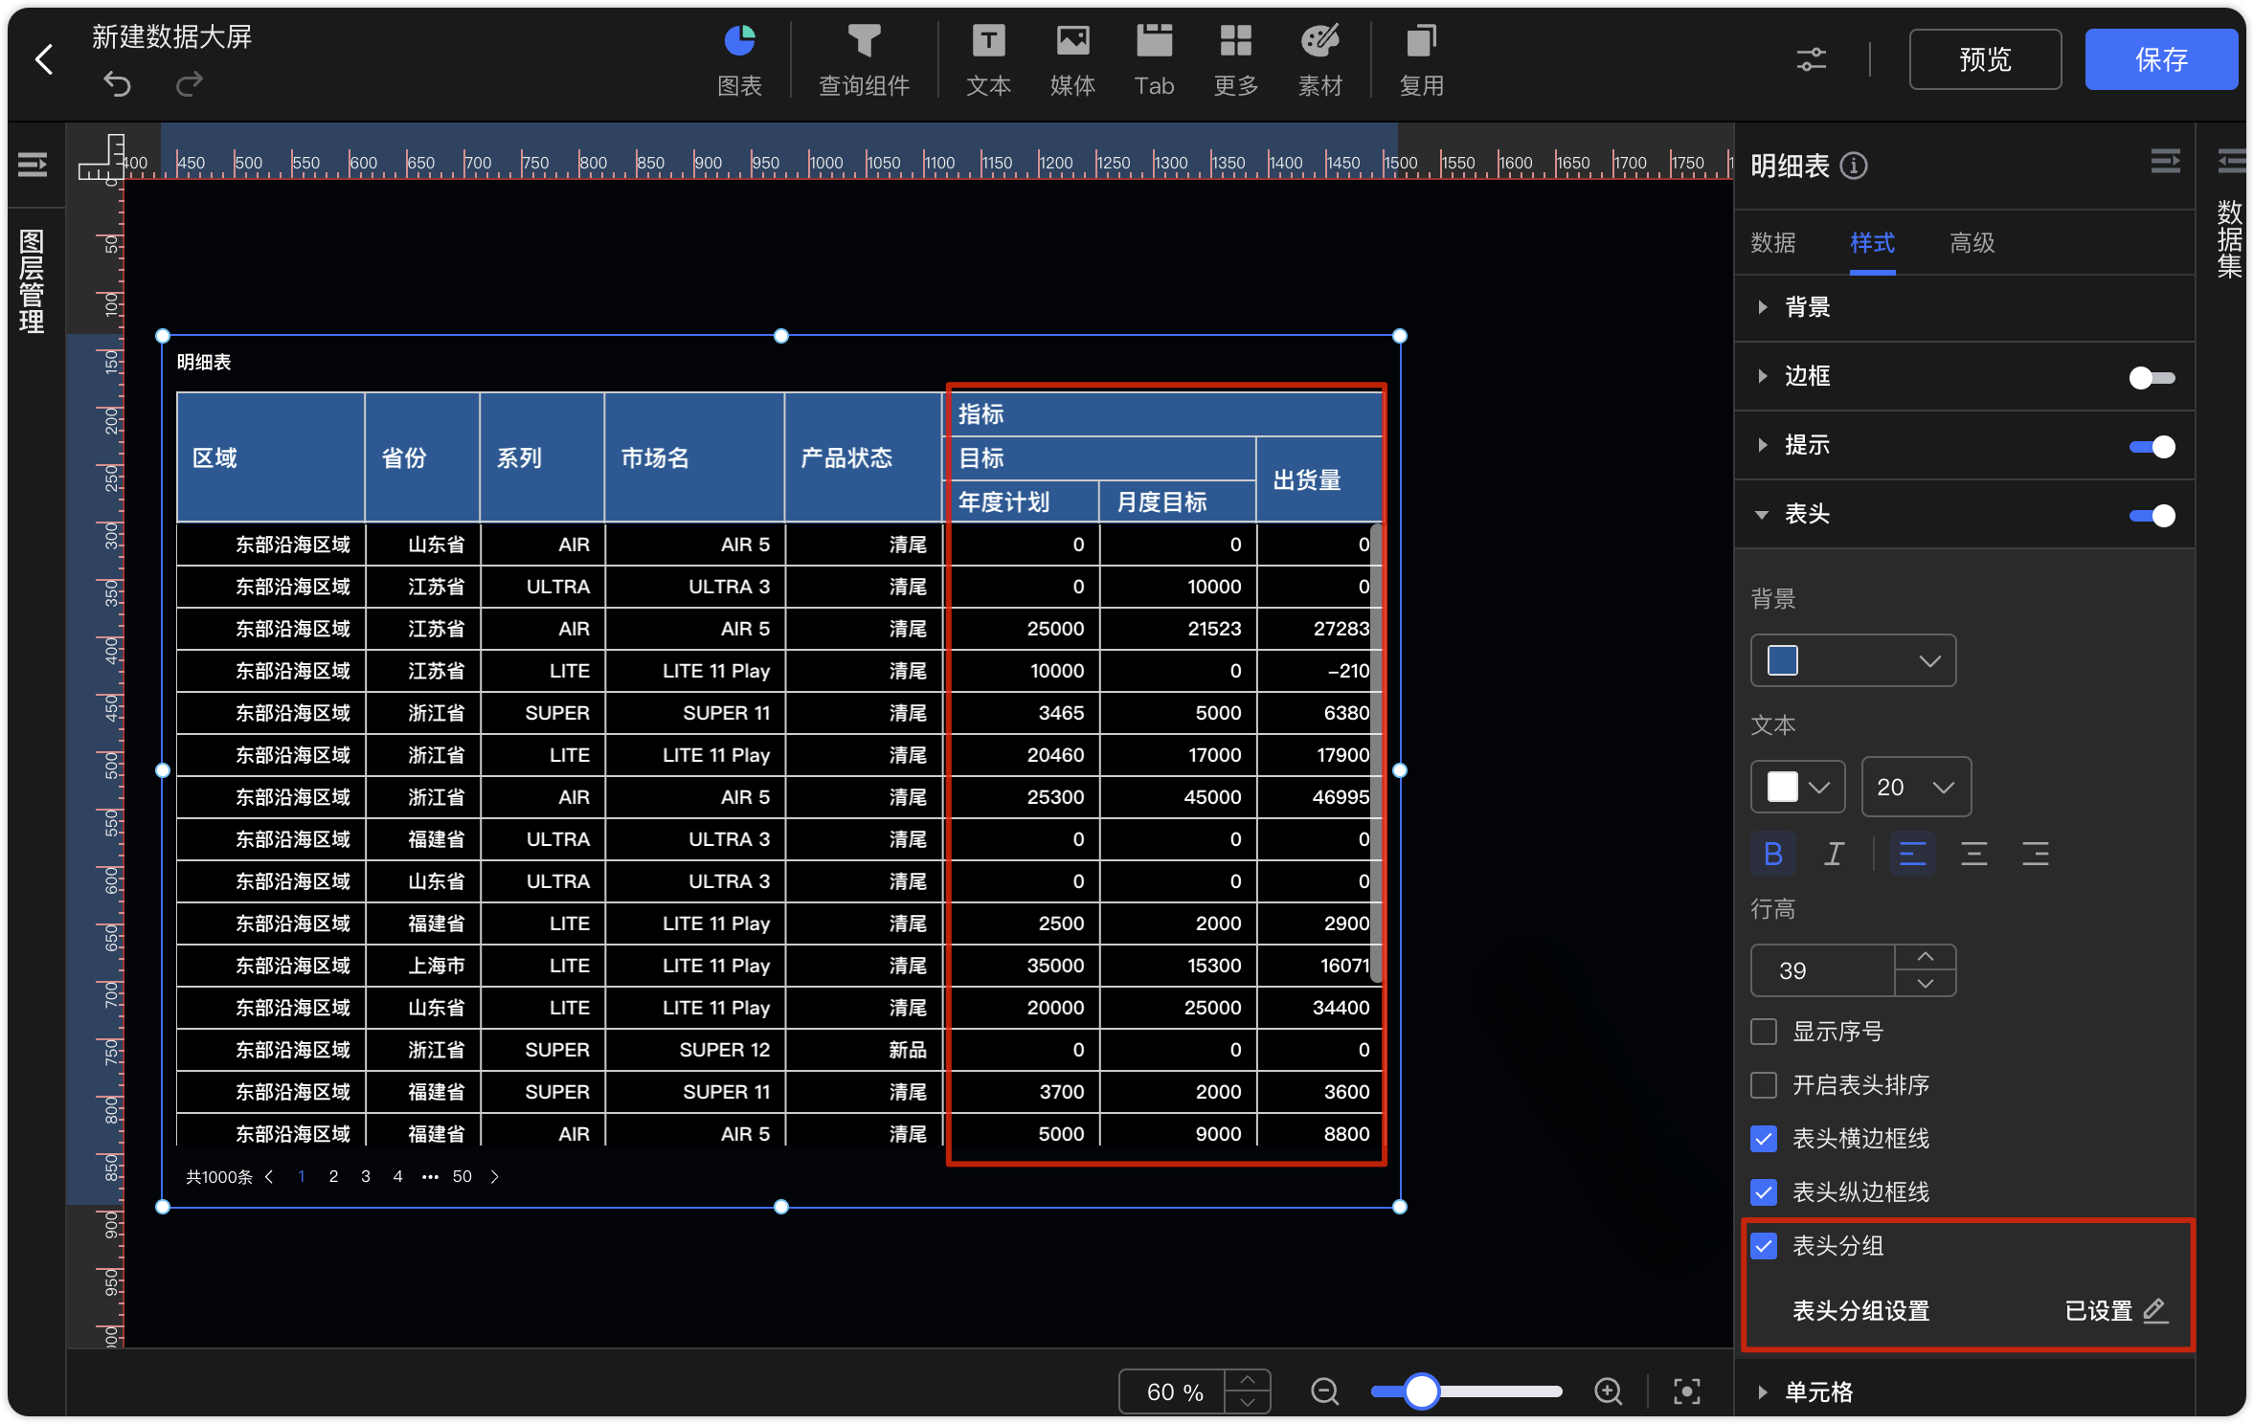Open dashboard settings sliders icon
Screen dimensions: 2254x1424
click(x=1811, y=59)
